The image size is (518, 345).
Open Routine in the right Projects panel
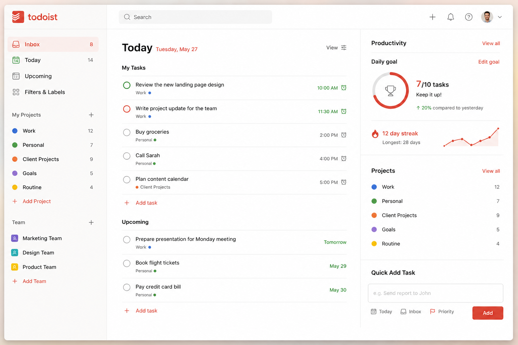coord(435,244)
